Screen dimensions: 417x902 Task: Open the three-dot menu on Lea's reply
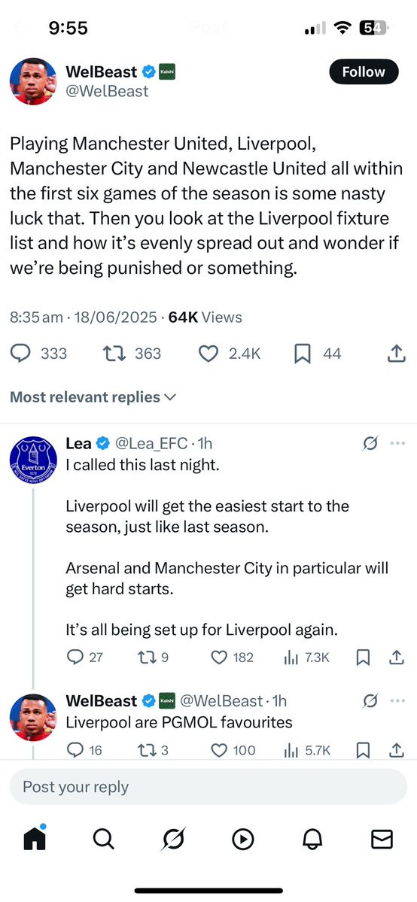pos(397,444)
